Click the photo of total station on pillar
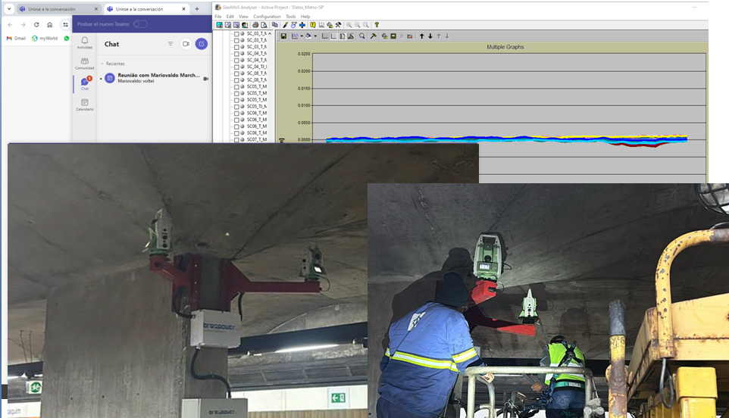Screen dimensions: 729x418 pos(188,280)
